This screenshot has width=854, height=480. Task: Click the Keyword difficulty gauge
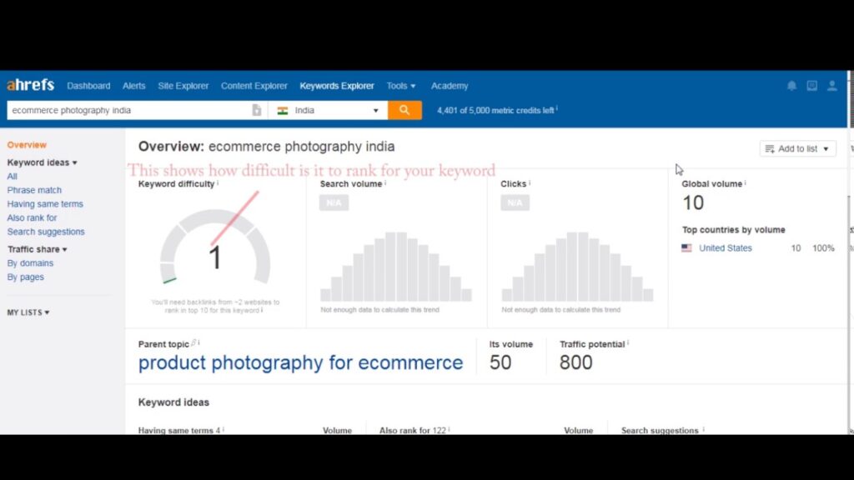(215, 247)
